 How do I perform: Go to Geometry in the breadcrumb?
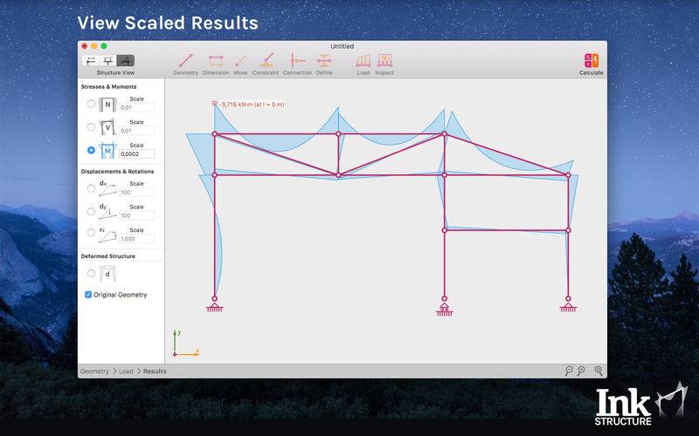(94, 371)
